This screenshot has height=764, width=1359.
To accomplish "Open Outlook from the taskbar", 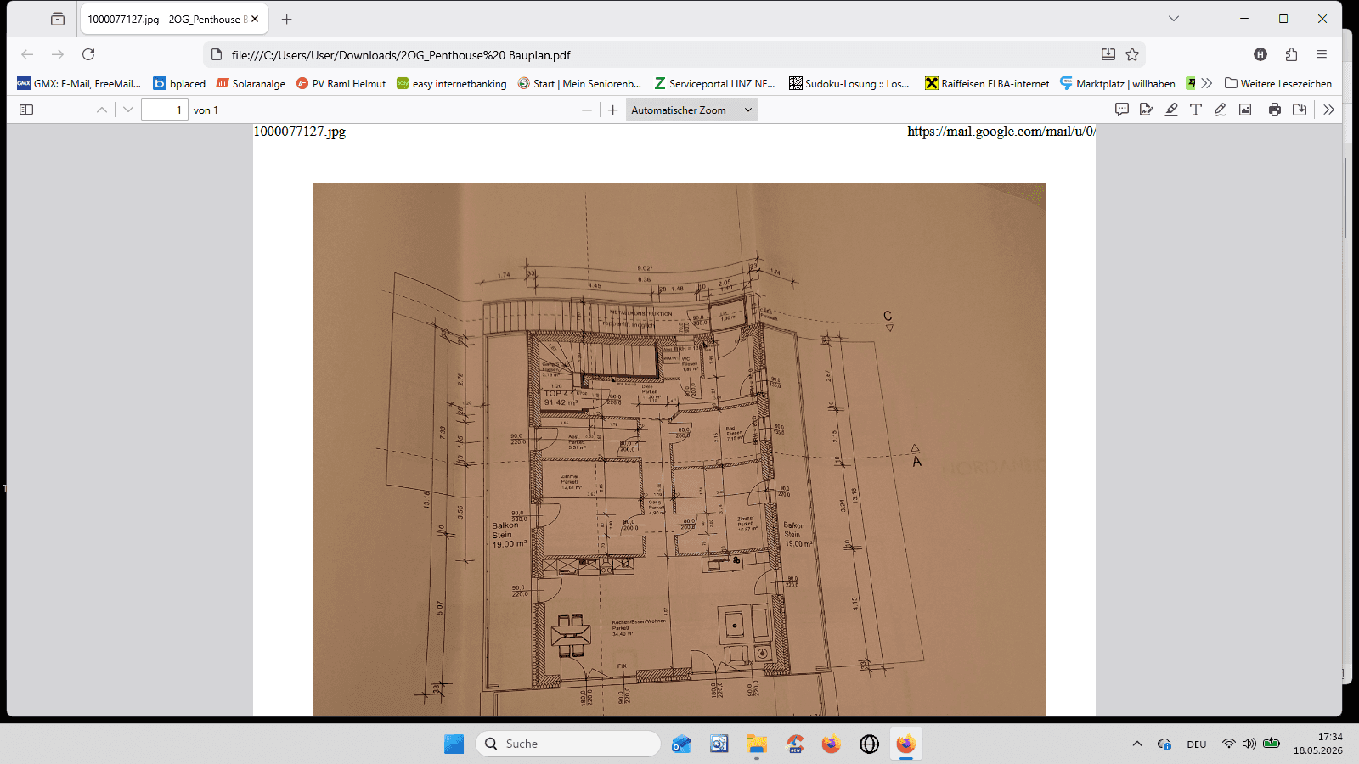I will (681, 744).
